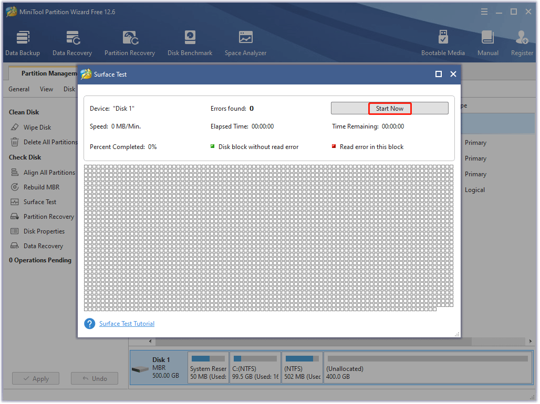Image resolution: width=540 pixels, height=404 pixels.
Task: Open Space Analyzer
Action: click(x=245, y=42)
